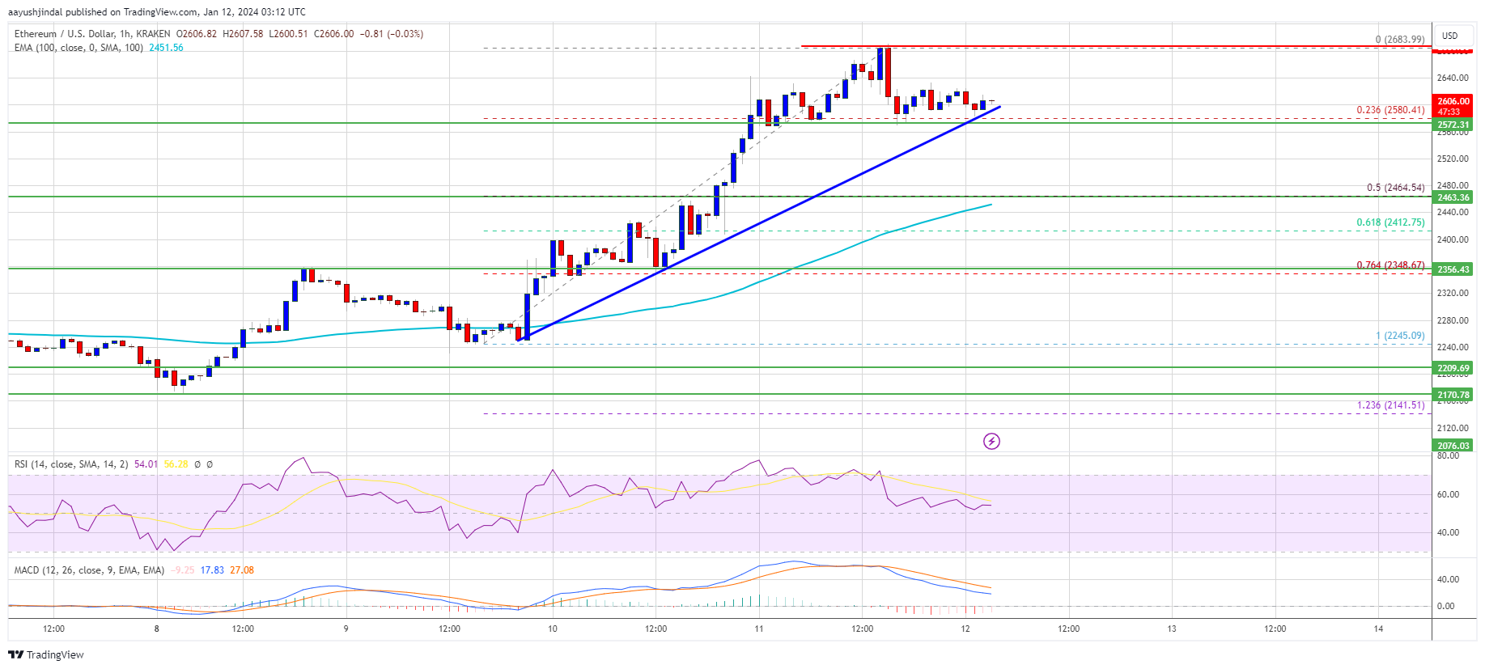Click the 0.5 (2464.54) Fibonacci level label
Viewport: 1485px width, 669px height.
pyautogui.click(x=1395, y=188)
